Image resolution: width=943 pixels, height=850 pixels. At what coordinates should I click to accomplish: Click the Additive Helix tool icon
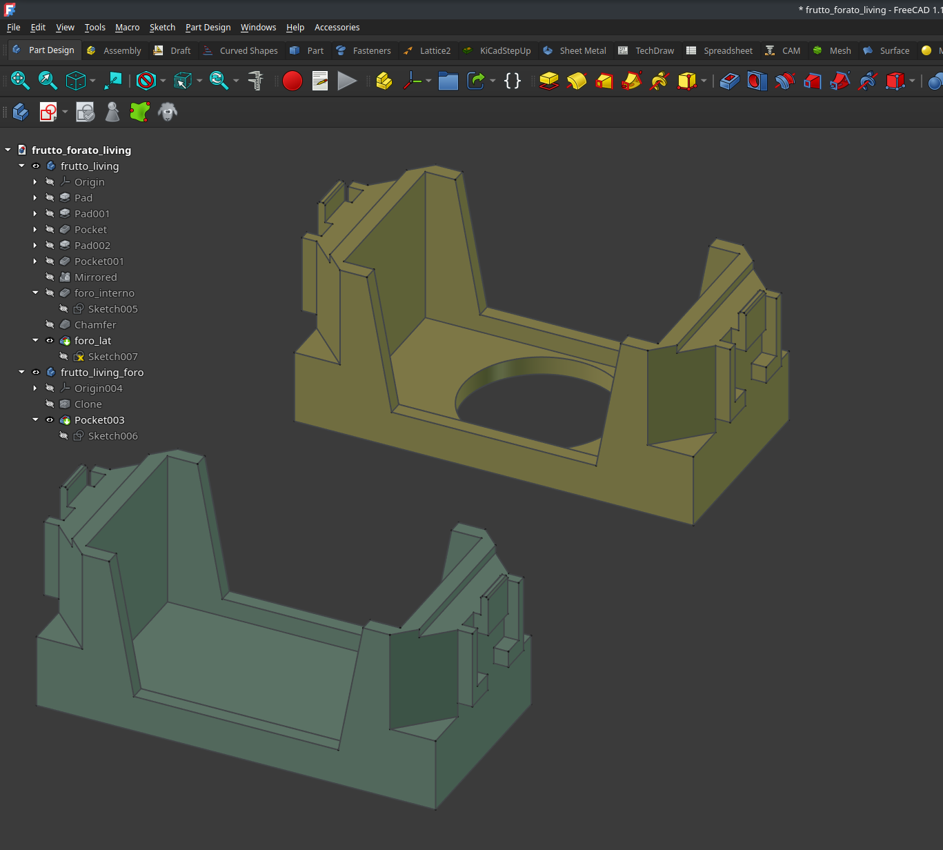(659, 81)
